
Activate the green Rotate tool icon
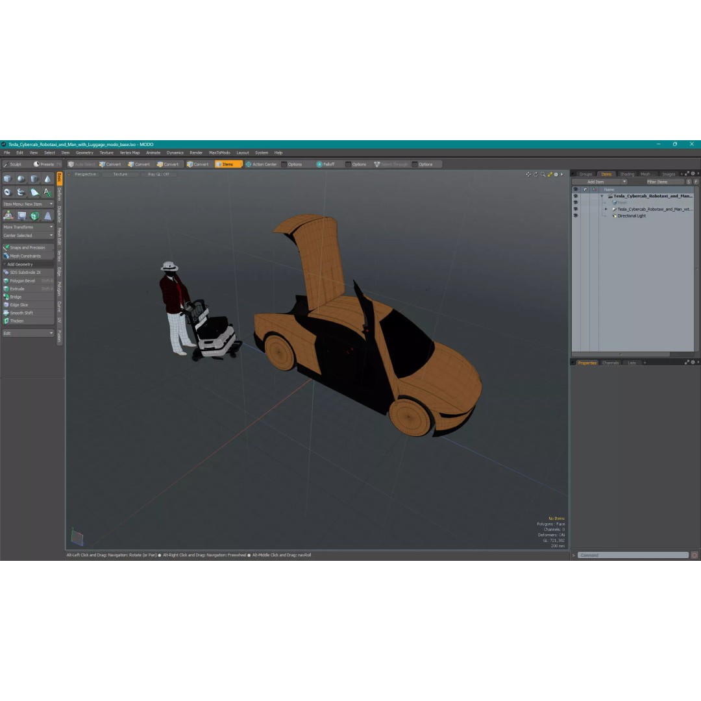click(x=34, y=216)
